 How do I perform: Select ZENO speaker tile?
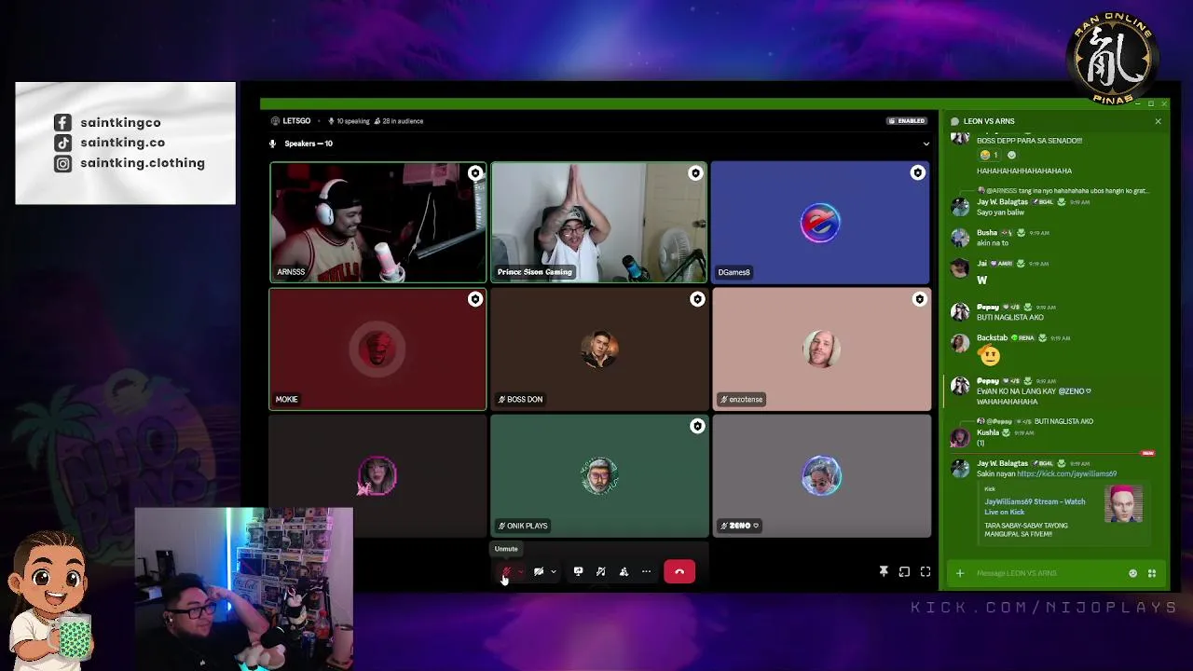coord(820,475)
